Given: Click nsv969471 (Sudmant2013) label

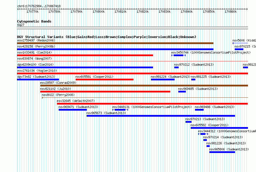Looking at the screenshot, I should tap(78, 107).
